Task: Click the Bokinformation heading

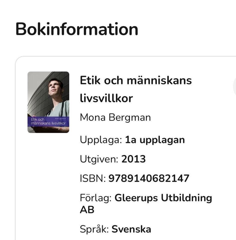Action: (77, 29)
